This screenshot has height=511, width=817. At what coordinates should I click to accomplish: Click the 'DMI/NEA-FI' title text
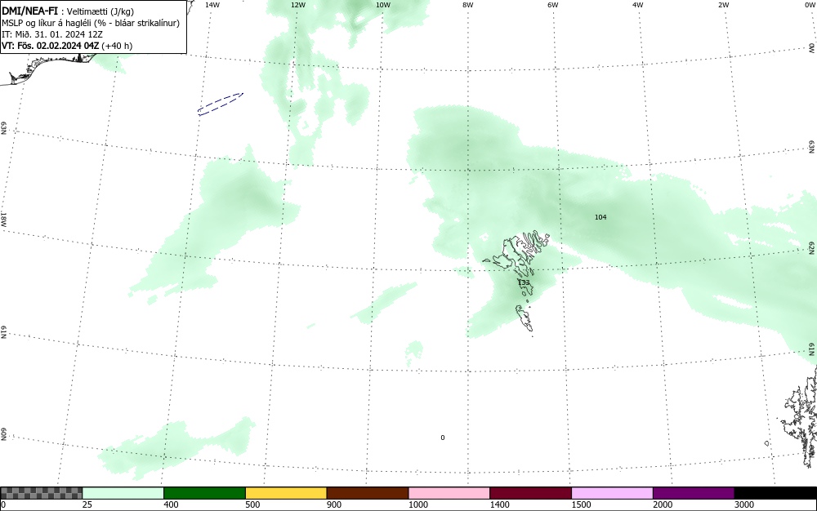pos(29,11)
